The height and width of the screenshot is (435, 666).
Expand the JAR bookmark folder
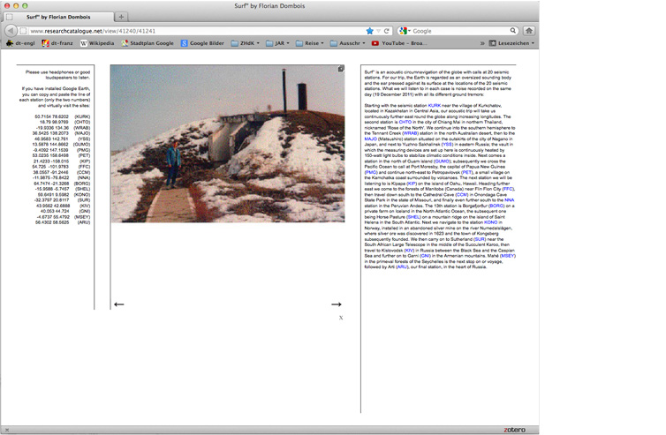(x=277, y=43)
